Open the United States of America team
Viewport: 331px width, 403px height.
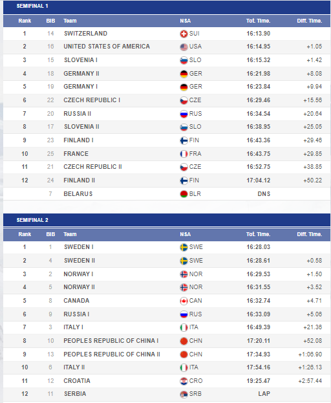(x=107, y=47)
